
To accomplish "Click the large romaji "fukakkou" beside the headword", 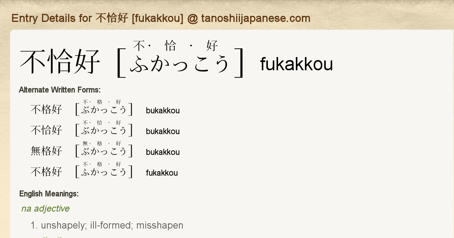I will click(296, 64).
